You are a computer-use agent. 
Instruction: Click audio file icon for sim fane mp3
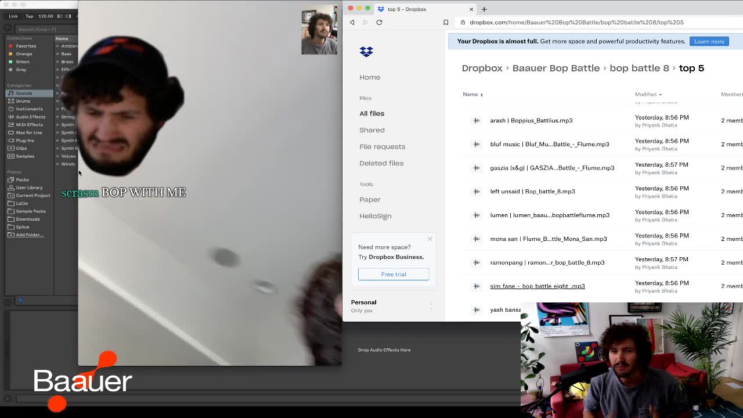tap(477, 286)
